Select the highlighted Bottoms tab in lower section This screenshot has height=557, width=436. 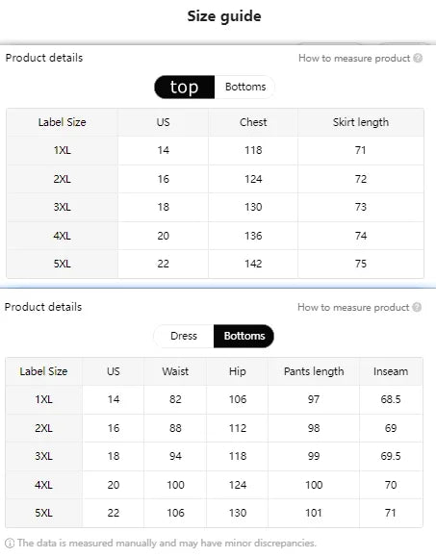[244, 336]
